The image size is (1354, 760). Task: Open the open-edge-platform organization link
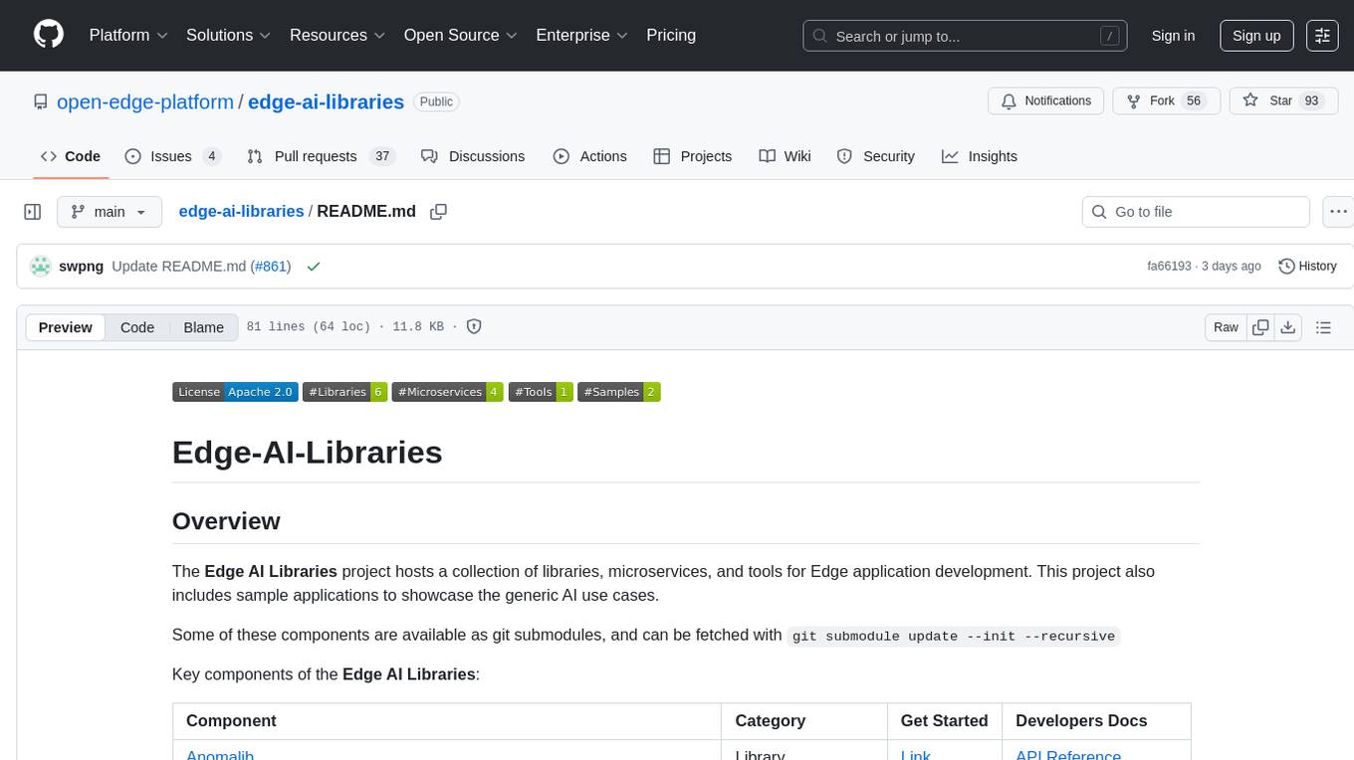145,101
